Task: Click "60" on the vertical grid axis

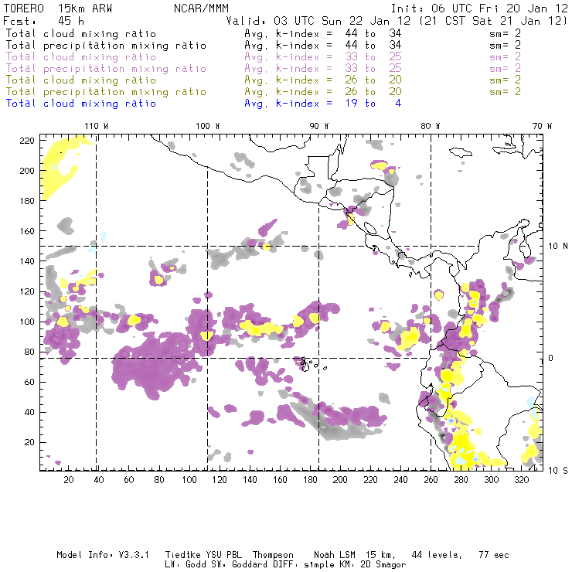Action: tap(29, 382)
